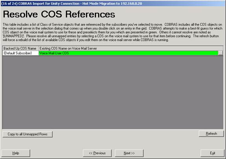Click the empty gray grid area
Viewport: 226px width, 159px height.
pyautogui.click(x=113, y=92)
